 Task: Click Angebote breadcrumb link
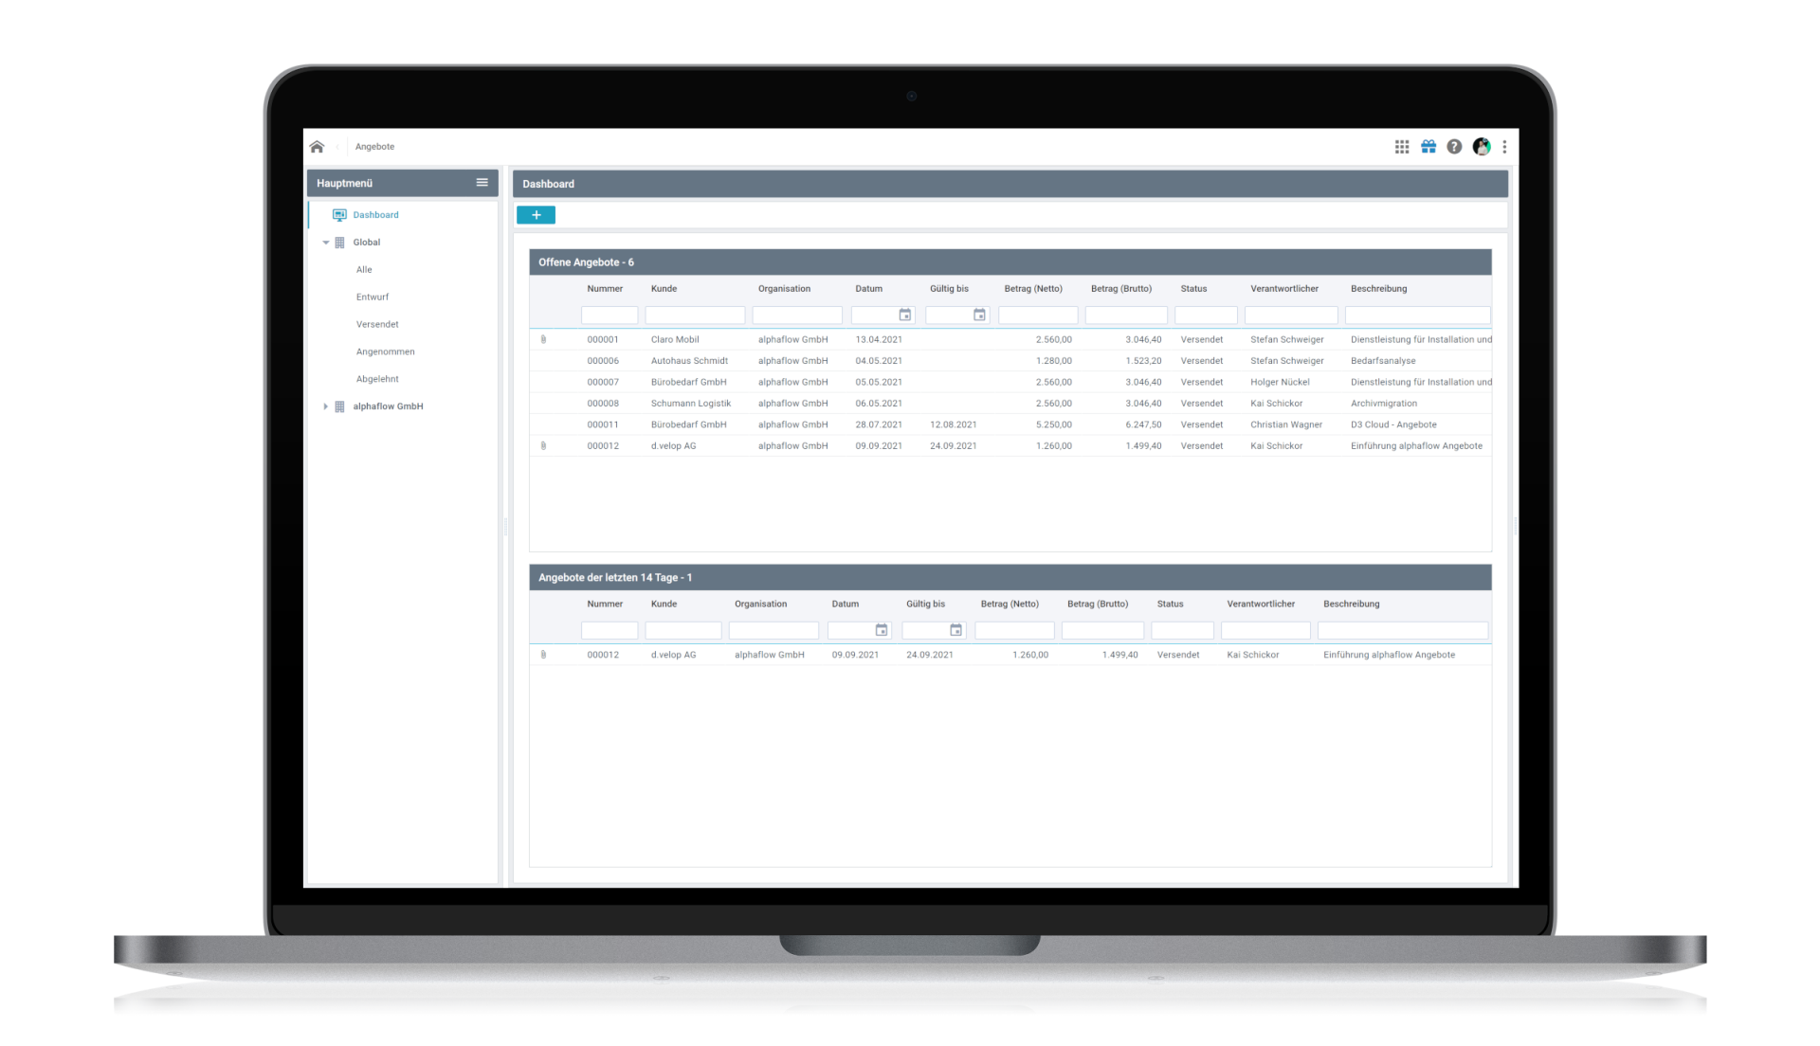[374, 147]
